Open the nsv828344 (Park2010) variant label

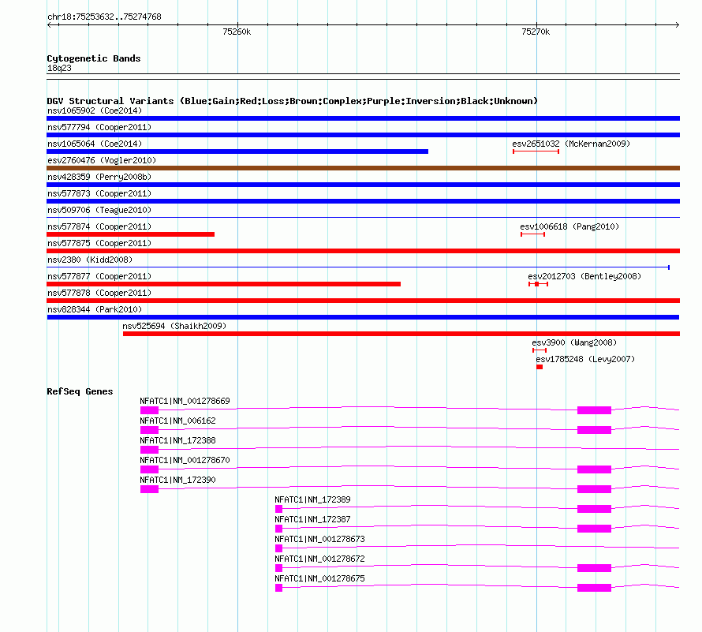(x=95, y=309)
